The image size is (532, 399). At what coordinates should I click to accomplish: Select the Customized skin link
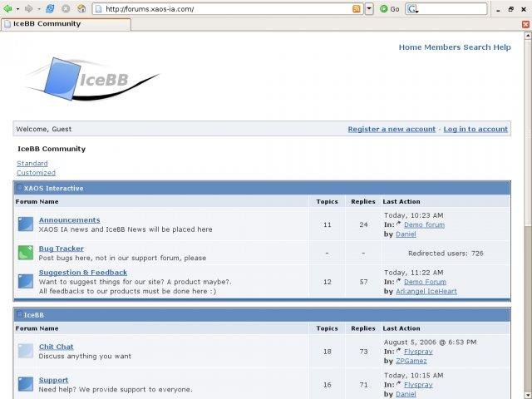coord(36,173)
